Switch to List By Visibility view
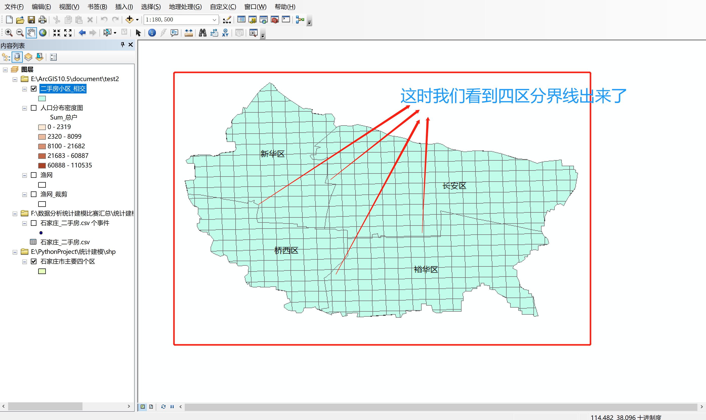 pos(28,57)
